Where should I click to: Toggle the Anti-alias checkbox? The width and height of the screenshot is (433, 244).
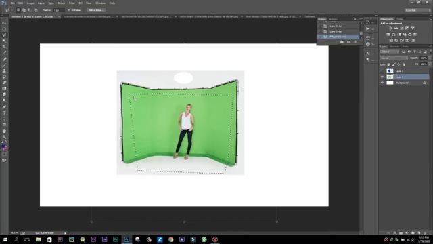69,10
